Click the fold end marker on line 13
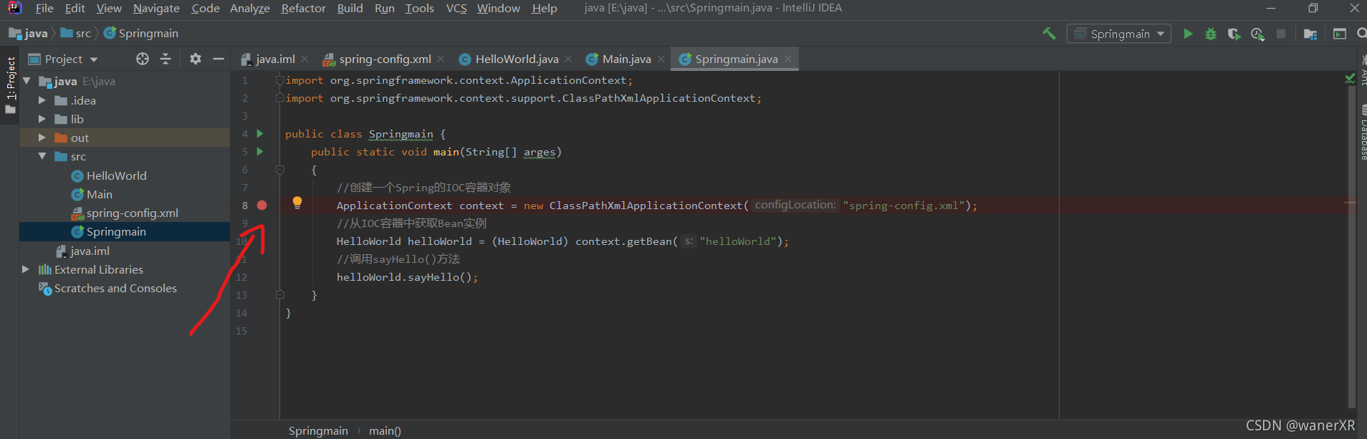Image resolution: width=1367 pixels, height=439 pixels. tap(280, 295)
